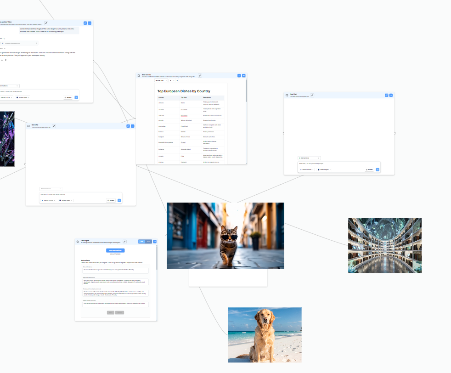Toggle strikethrough in the text file editor

tap(177, 80)
